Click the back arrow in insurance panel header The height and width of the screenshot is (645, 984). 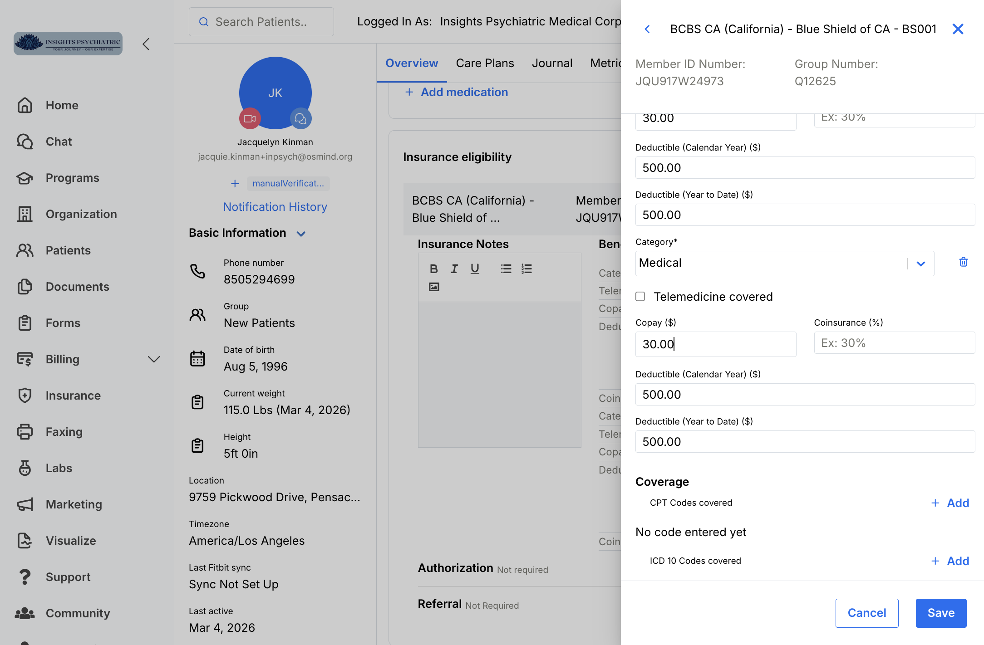[x=647, y=29]
